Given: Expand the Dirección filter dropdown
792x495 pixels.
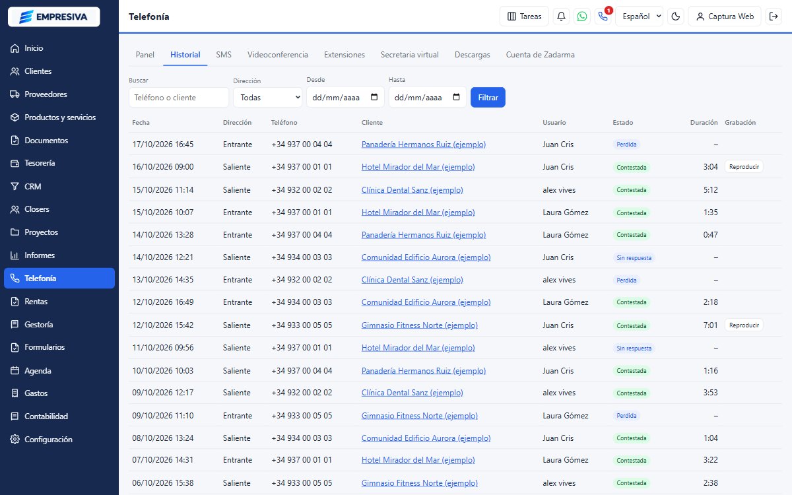Looking at the screenshot, I should coord(267,98).
